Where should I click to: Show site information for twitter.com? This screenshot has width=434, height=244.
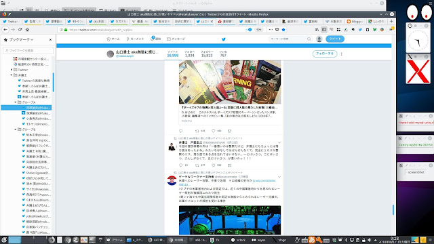click(x=61, y=30)
